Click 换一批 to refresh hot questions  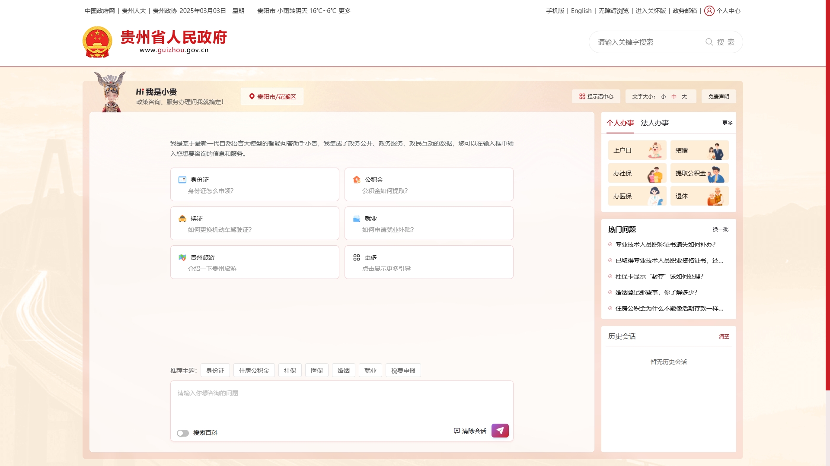tap(720, 229)
